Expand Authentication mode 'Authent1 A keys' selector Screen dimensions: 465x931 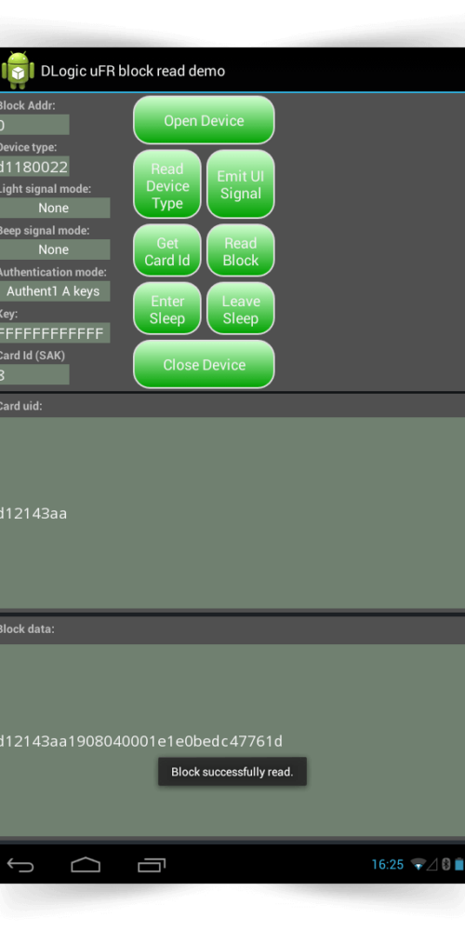pyautogui.click(x=54, y=290)
